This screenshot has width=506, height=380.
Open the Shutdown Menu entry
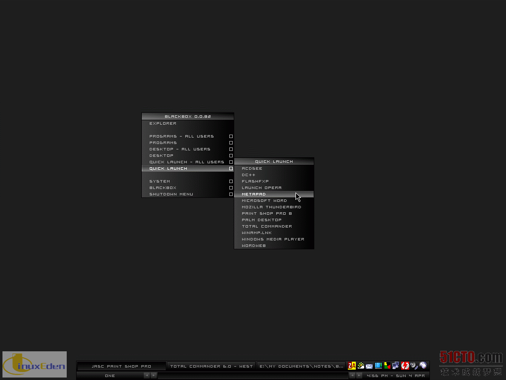[188, 194]
